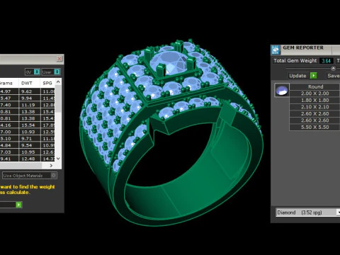Screen dimensions: 340x255
Task: Close the metal weight panel with X
Action: (x=59, y=59)
